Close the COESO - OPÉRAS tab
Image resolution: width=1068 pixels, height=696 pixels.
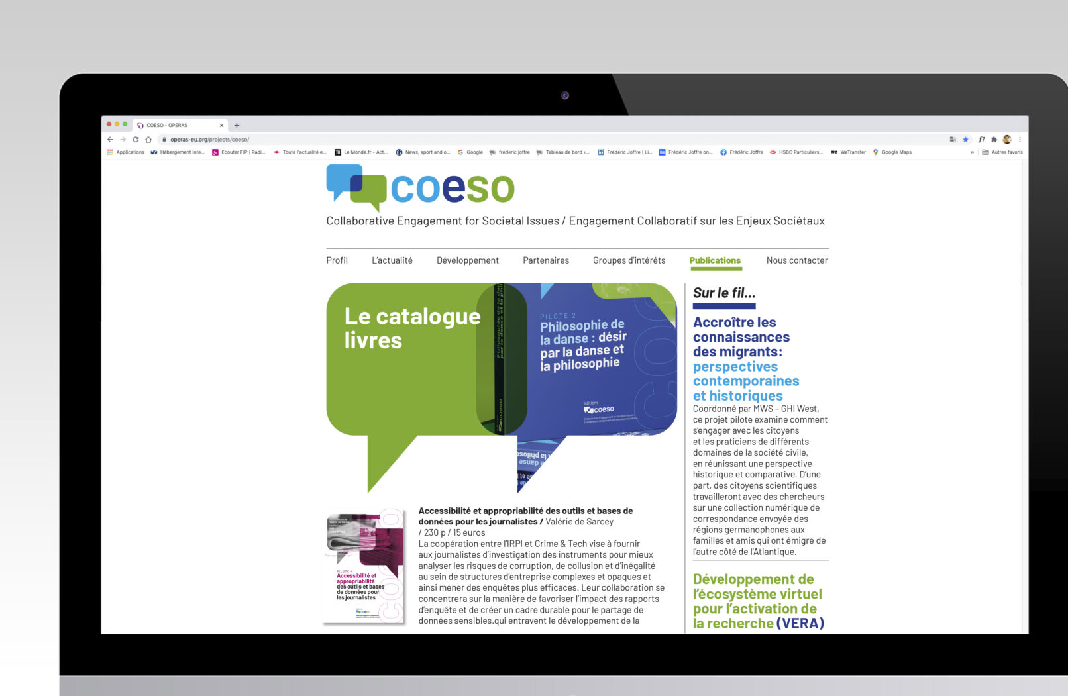click(x=221, y=125)
